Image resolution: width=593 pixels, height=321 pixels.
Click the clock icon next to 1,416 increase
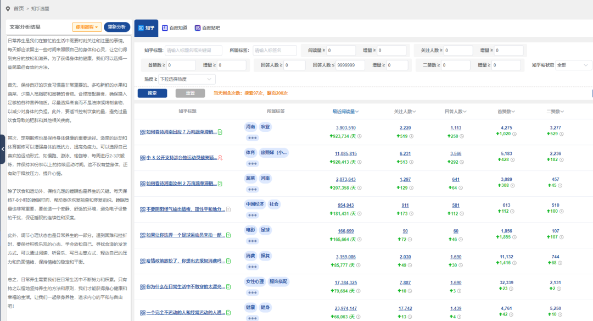(514, 263)
